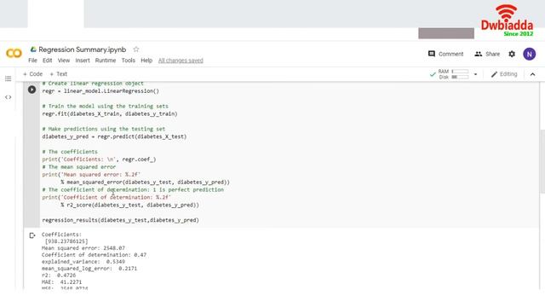Click the line diabetes_y_pred = regr.predict(diabetes_X_test)

tap(114, 136)
